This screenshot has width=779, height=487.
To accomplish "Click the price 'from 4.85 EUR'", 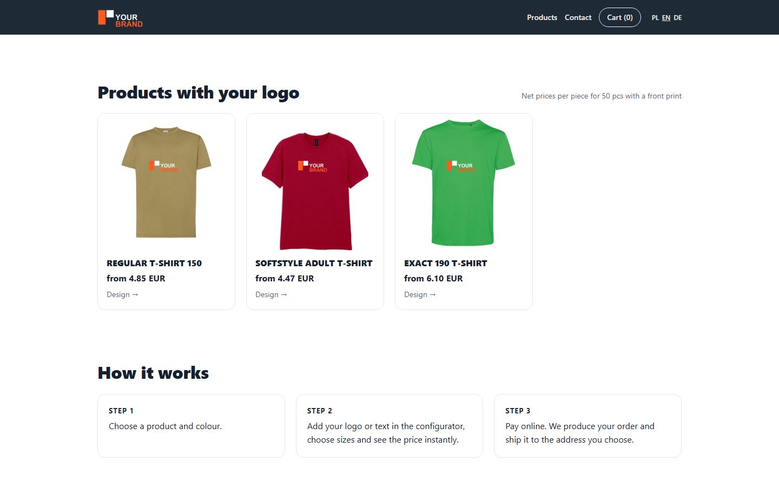I will [136, 279].
